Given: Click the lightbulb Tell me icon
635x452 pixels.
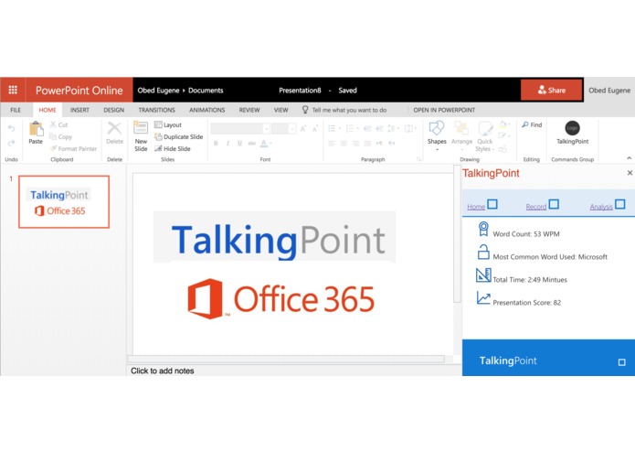Looking at the screenshot, I should (x=305, y=110).
